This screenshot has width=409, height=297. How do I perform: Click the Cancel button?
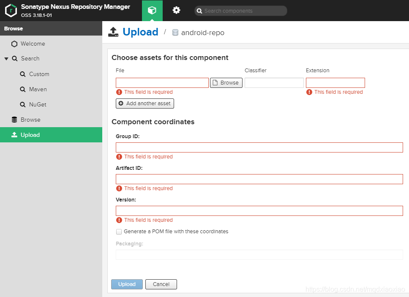click(x=161, y=284)
